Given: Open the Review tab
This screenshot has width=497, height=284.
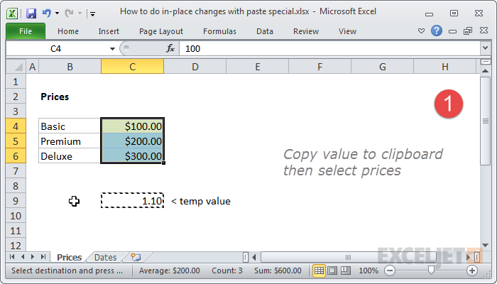Looking at the screenshot, I should [306, 31].
